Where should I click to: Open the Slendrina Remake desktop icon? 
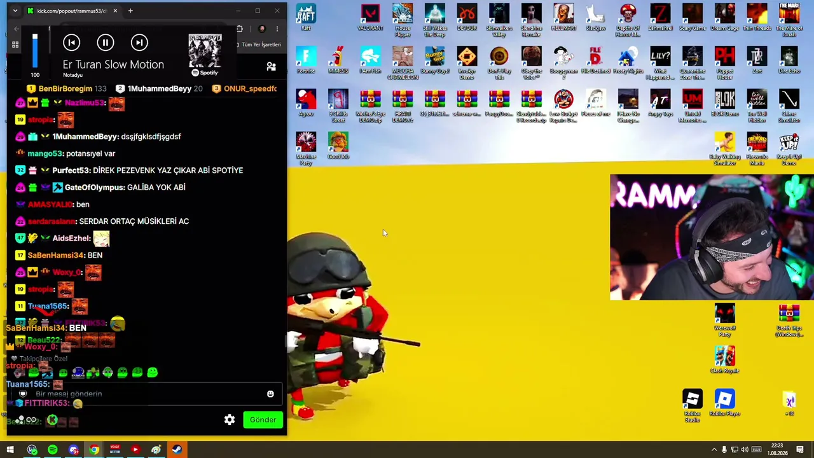pyautogui.click(x=531, y=20)
